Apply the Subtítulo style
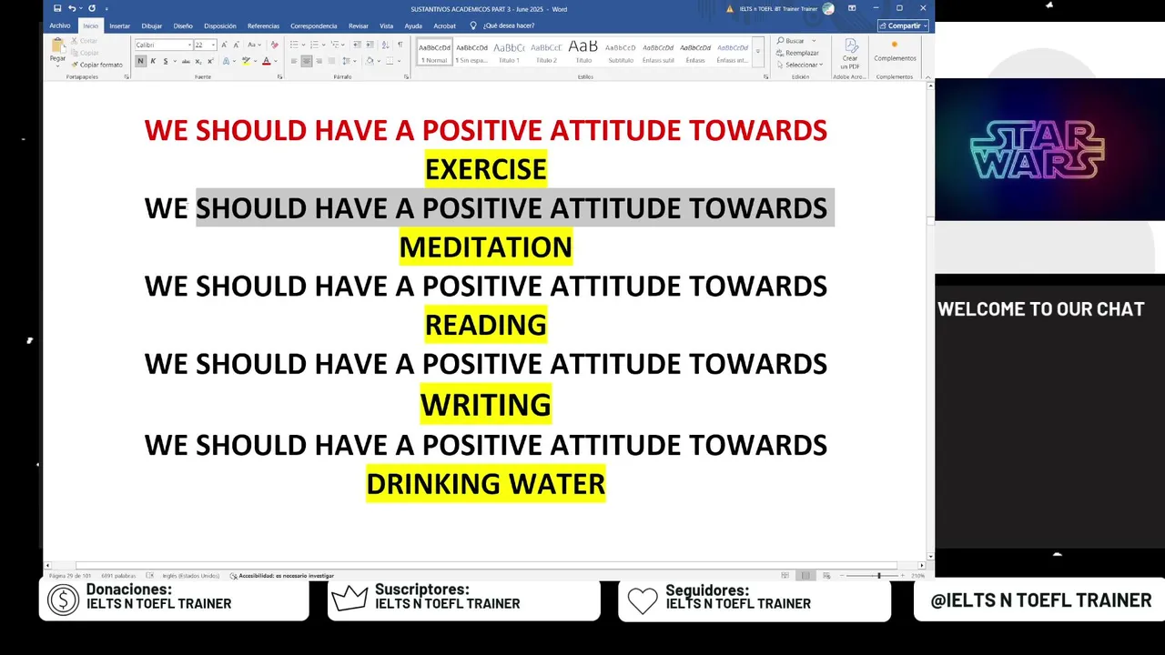The height and width of the screenshot is (655, 1165). [x=621, y=52]
